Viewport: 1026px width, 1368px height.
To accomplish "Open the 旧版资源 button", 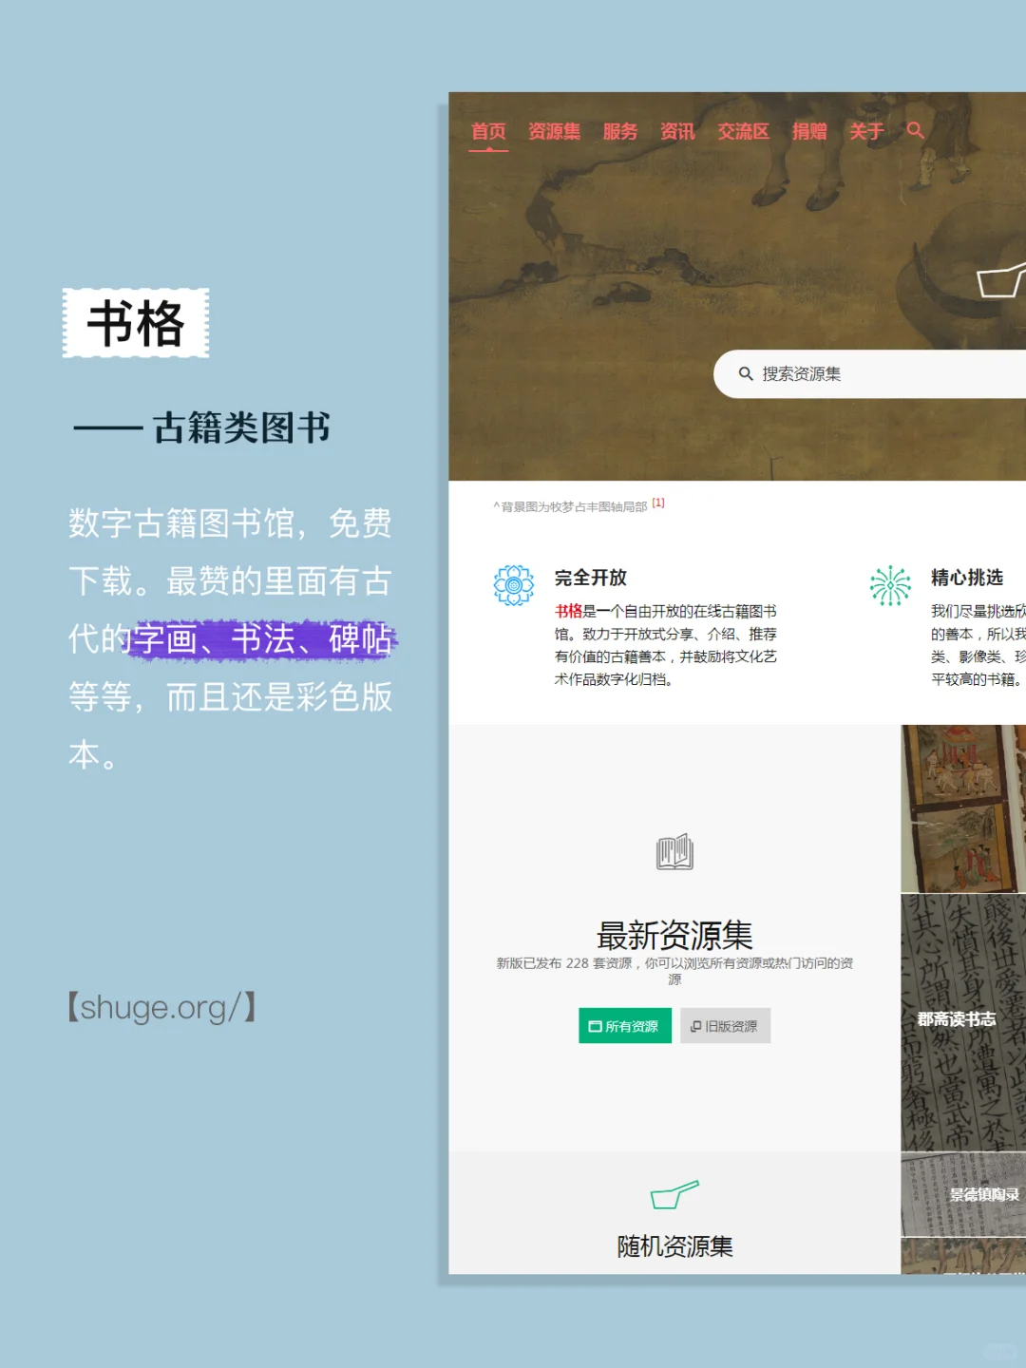I will click(725, 1026).
